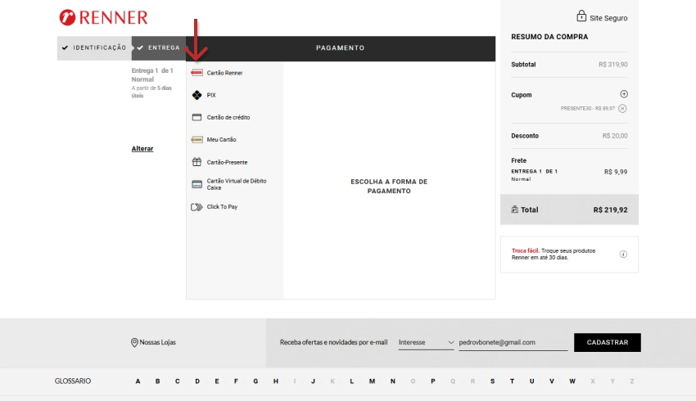Click the PIX diamond icon
Image resolution: width=696 pixels, height=401 pixels.
[197, 95]
